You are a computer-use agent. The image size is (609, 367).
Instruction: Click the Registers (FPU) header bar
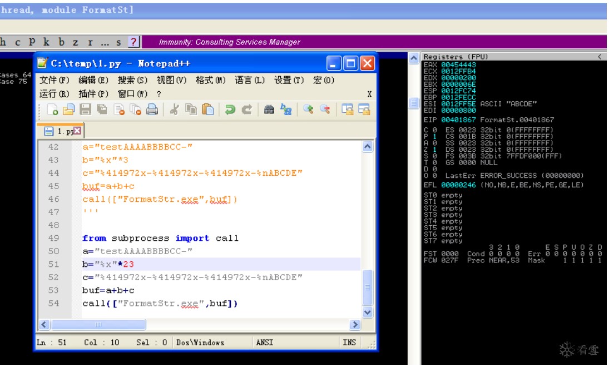(513, 57)
